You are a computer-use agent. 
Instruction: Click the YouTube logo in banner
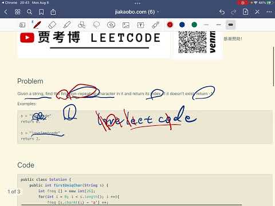27,38
